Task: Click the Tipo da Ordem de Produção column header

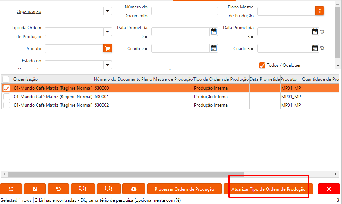Action: pyautogui.click(x=221, y=79)
